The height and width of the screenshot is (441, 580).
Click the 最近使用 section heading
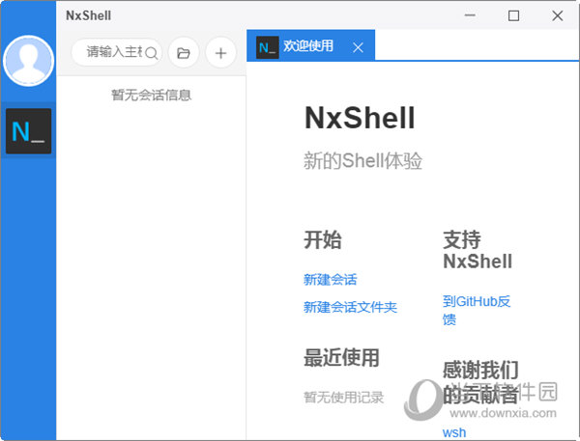click(x=341, y=358)
